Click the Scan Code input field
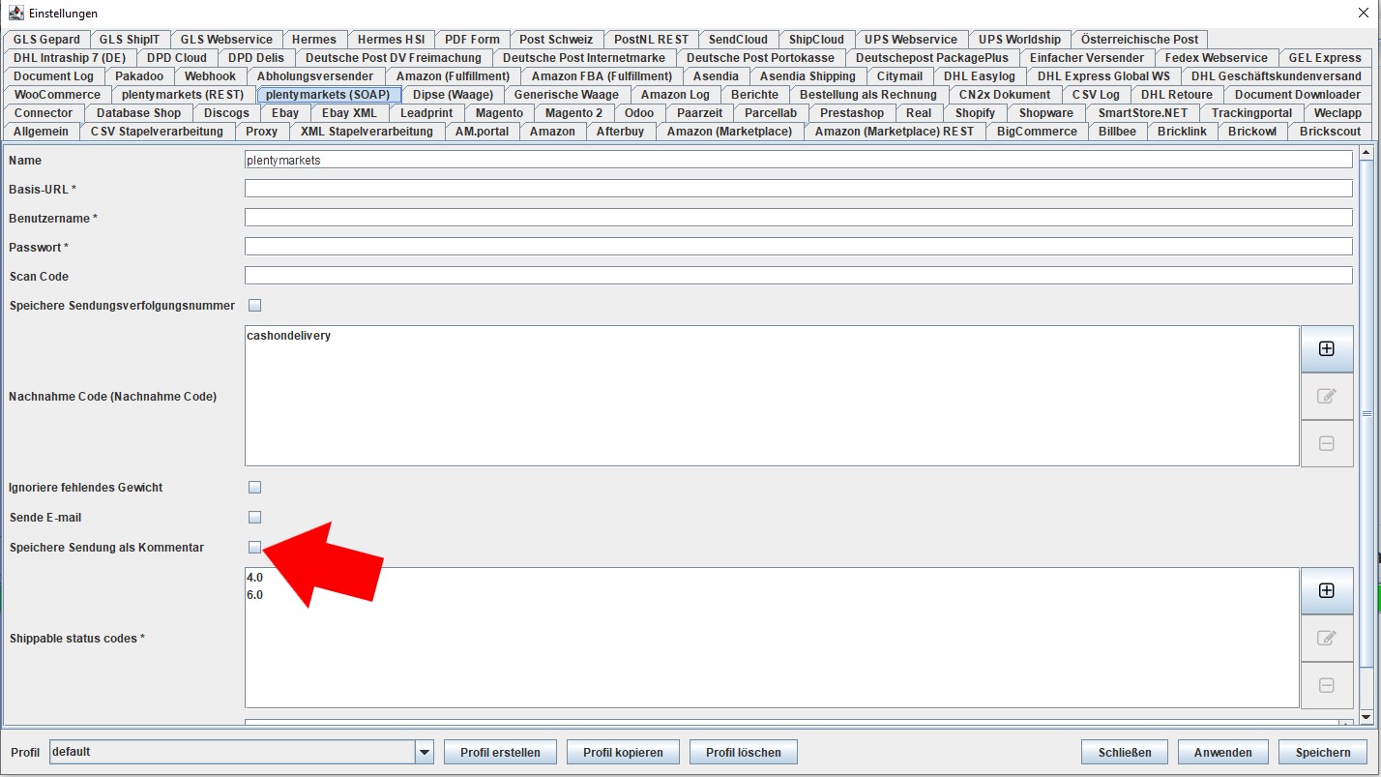1381x777 pixels. 799,276
